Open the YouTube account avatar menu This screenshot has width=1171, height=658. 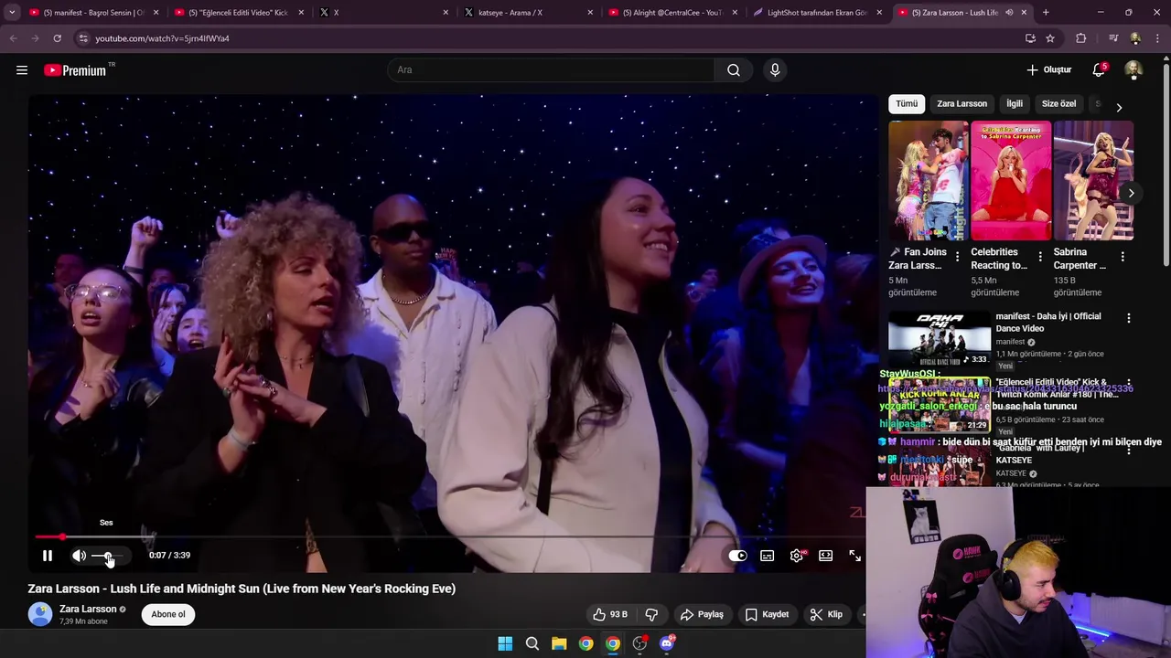1133,70
